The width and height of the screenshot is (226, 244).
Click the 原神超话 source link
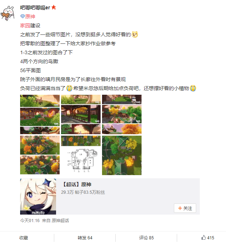(x=60, y=220)
